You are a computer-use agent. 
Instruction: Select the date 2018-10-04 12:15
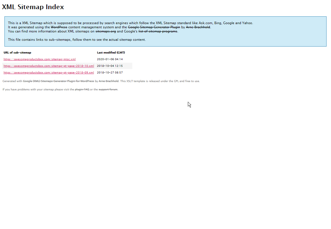pyautogui.click(x=110, y=66)
